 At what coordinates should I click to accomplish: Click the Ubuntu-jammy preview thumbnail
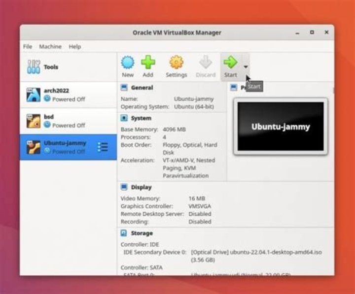pyautogui.click(x=281, y=126)
